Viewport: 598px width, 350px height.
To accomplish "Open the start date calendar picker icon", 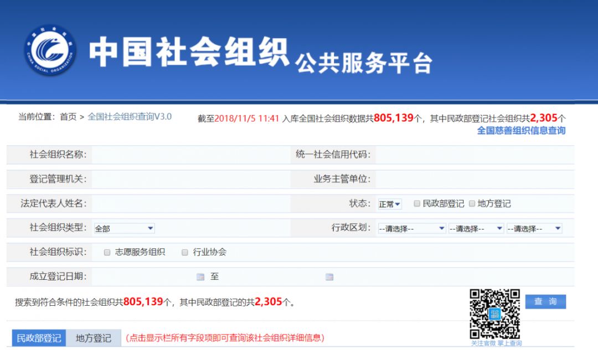I will (x=200, y=277).
